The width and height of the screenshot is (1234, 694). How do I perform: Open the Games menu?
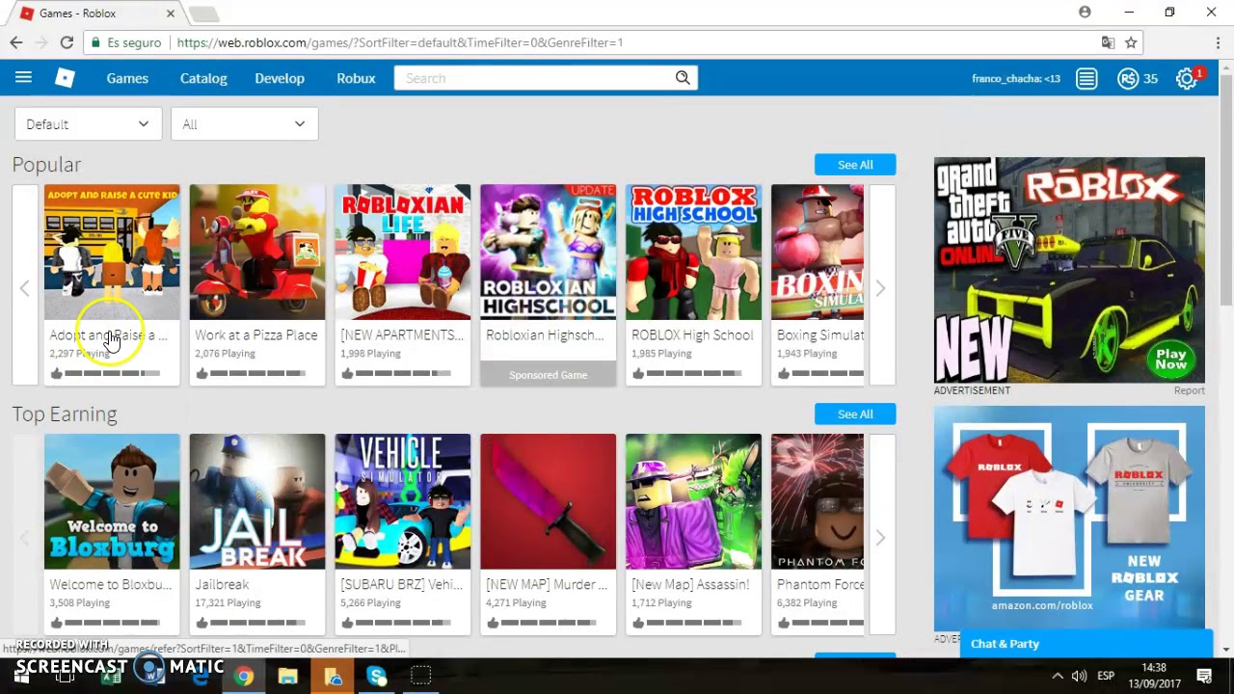coord(127,78)
